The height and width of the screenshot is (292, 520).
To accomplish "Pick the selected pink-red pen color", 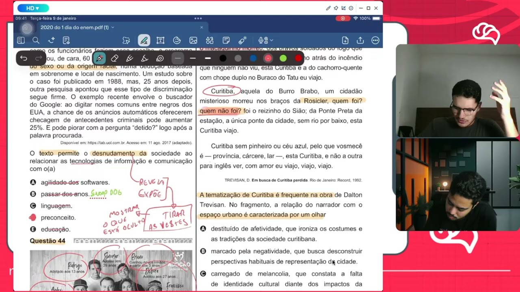I will click(268, 58).
